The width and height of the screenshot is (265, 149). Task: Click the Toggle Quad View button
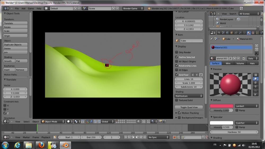[x=189, y=107]
